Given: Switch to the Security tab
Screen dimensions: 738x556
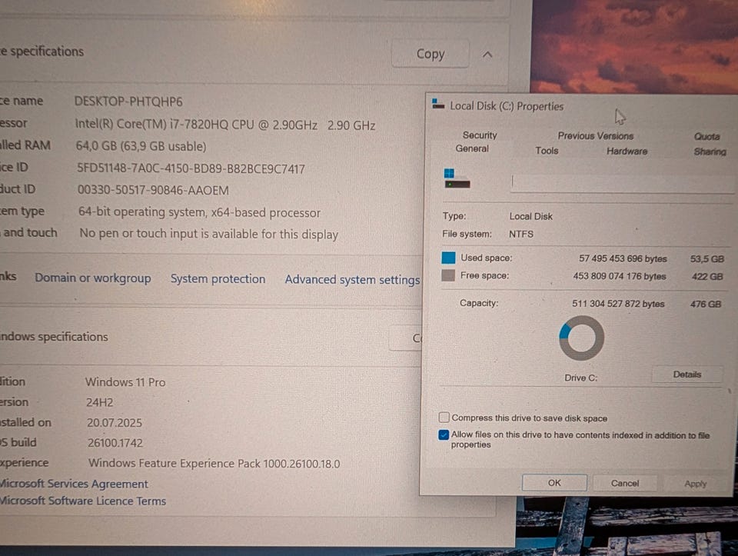Looking at the screenshot, I should (480, 135).
